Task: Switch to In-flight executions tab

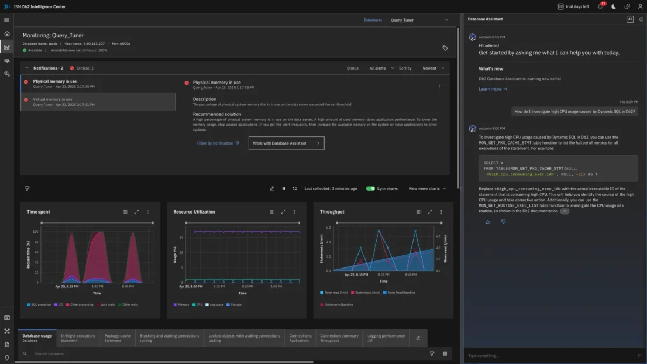Action: (x=78, y=338)
